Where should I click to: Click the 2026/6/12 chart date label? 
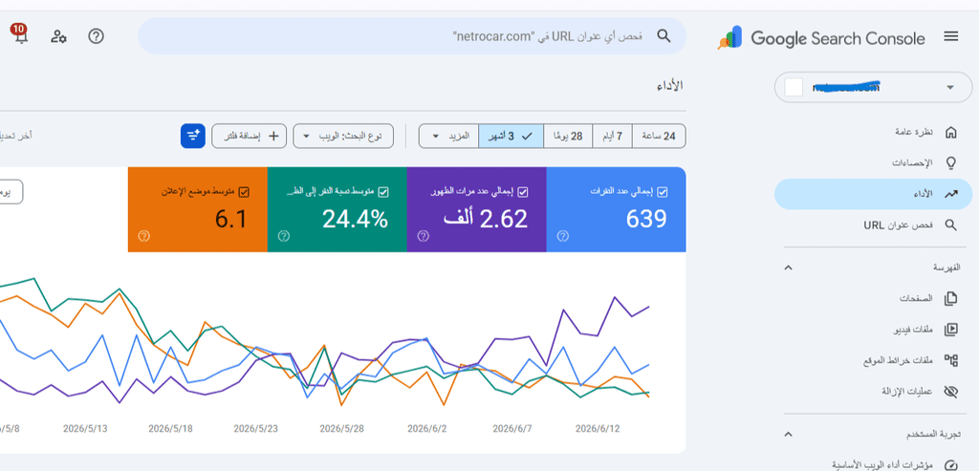click(598, 429)
